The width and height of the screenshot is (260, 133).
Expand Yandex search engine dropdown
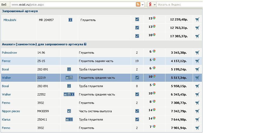(155, 5)
